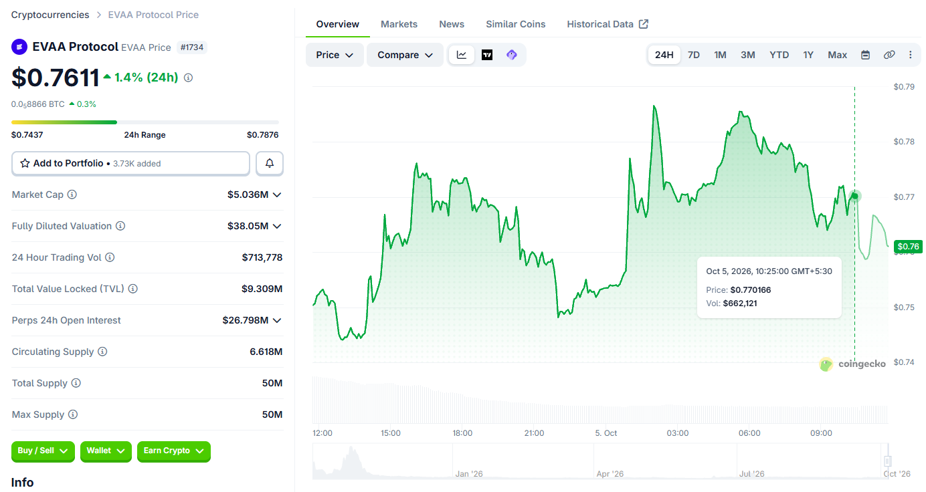926x492 pixels.
Task: Expand the Fully Diluted Valuation details
Action: [x=277, y=226]
